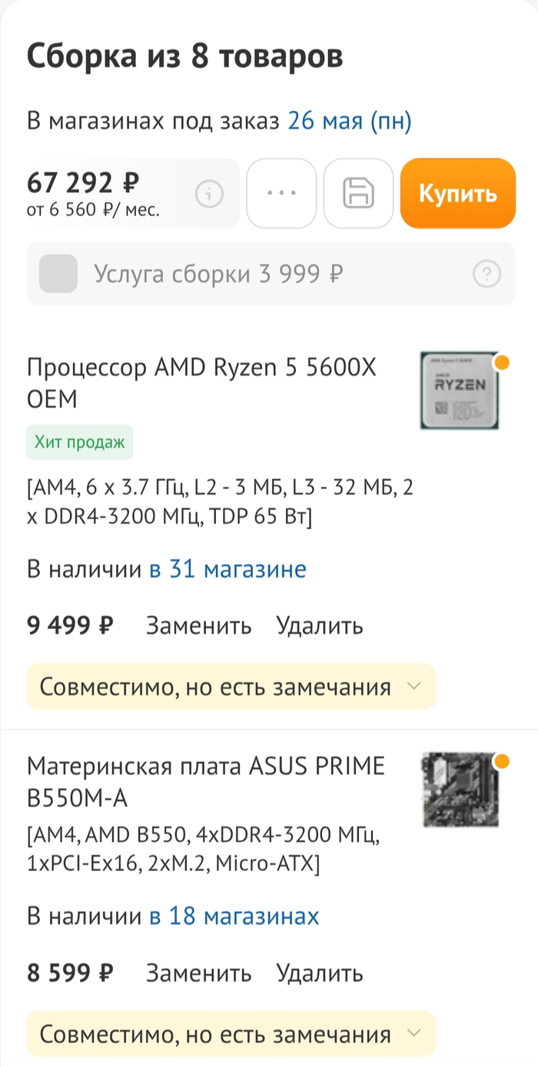Image resolution: width=538 pixels, height=1066 pixels.
Task: Save the build with floppy disk icon
Action: 358,194
